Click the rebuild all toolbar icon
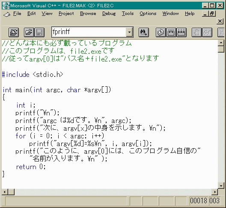The width and height of the screenshot is (226, 208). (181, 32)
